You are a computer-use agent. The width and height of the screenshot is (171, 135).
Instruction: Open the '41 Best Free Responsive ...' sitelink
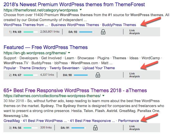pos(92,121)
